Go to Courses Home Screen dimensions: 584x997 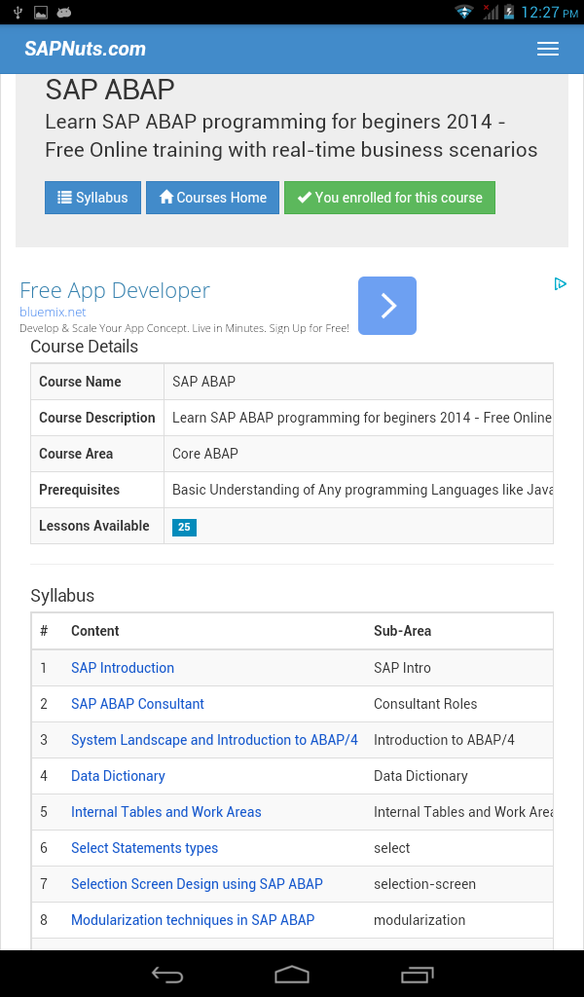tap(212, 198)
